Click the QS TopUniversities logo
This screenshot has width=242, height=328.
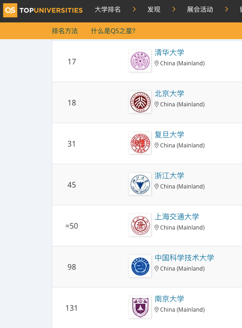click(x=43, y=10)
